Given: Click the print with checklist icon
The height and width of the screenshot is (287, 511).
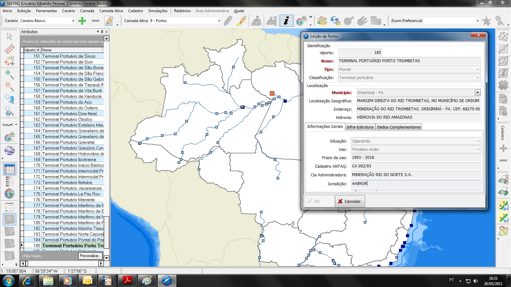Looking at the screenshot, I should pos(503,180).
